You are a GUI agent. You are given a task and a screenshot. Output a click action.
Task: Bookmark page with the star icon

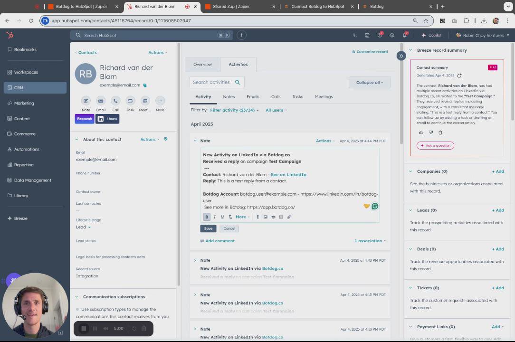click(426, 21)
